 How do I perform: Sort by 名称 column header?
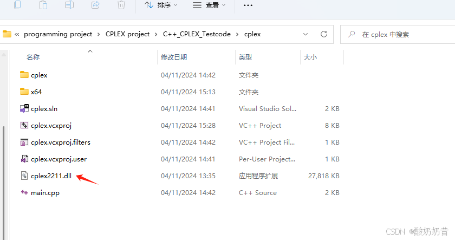[x=33, y=57]
